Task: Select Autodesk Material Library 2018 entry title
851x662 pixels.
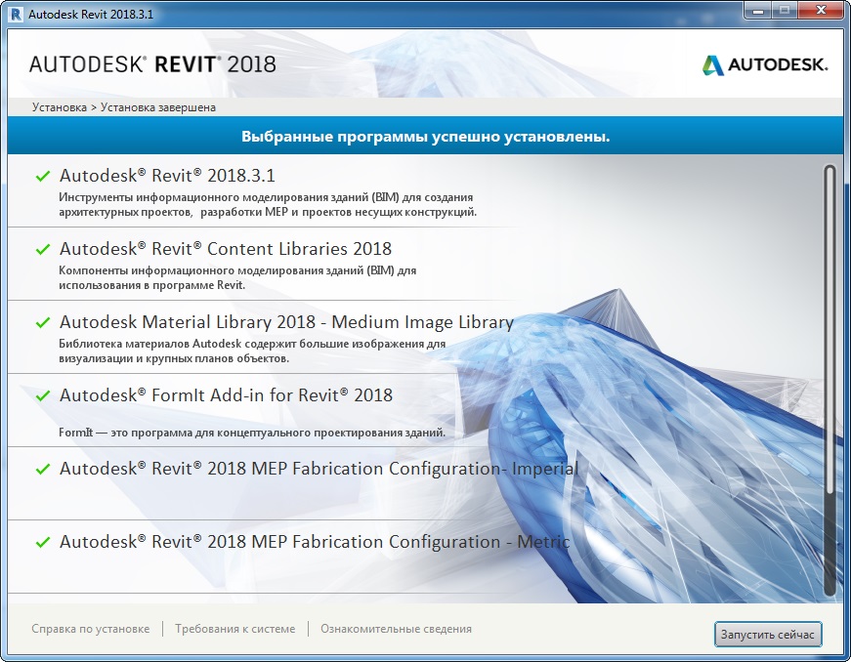Action: pos(286,322)
